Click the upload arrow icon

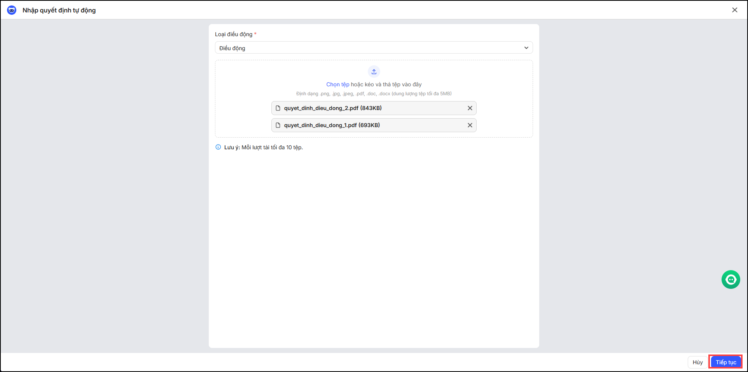374,72
